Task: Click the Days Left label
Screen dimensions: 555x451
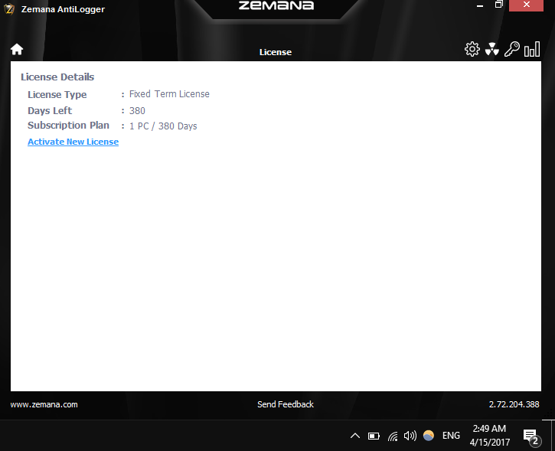Action: pos(50,110)
